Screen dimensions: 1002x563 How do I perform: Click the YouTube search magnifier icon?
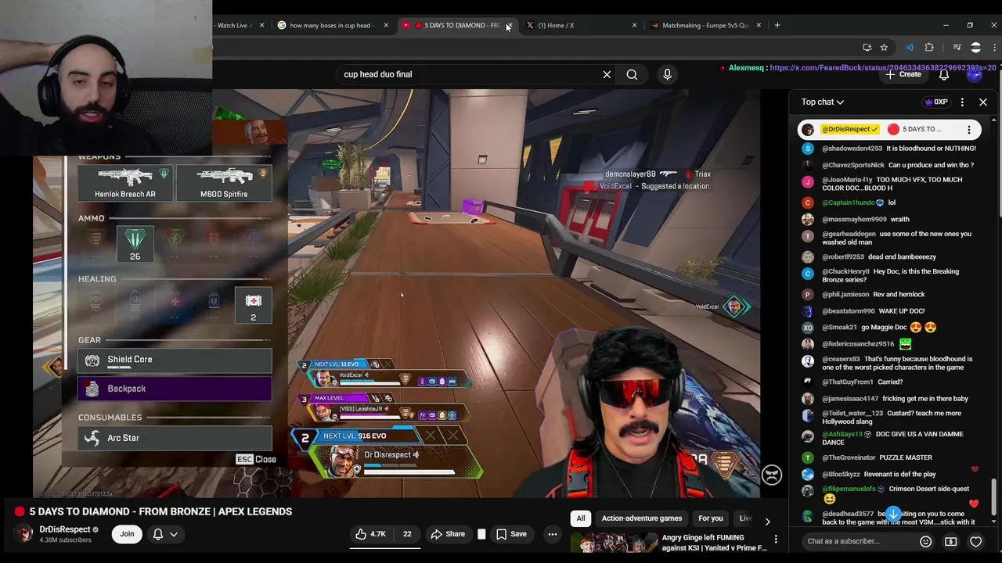click(632, 74)
